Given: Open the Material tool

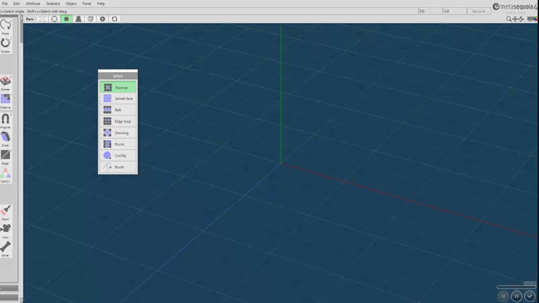Looking at the screenshot, I should tap(5, 102).
